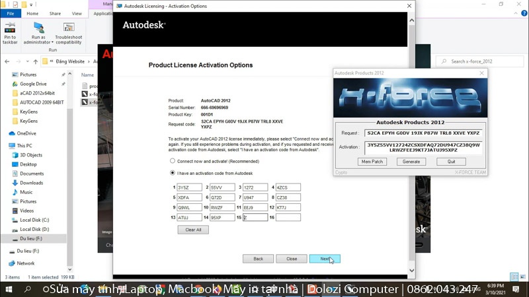Click the Search x-force_2012 box

pyautogui.click(x=480, y=61)
